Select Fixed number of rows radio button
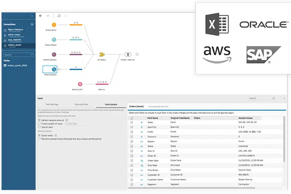The width and height of the screenshot is (291, 194). click(x=39, y=124)
